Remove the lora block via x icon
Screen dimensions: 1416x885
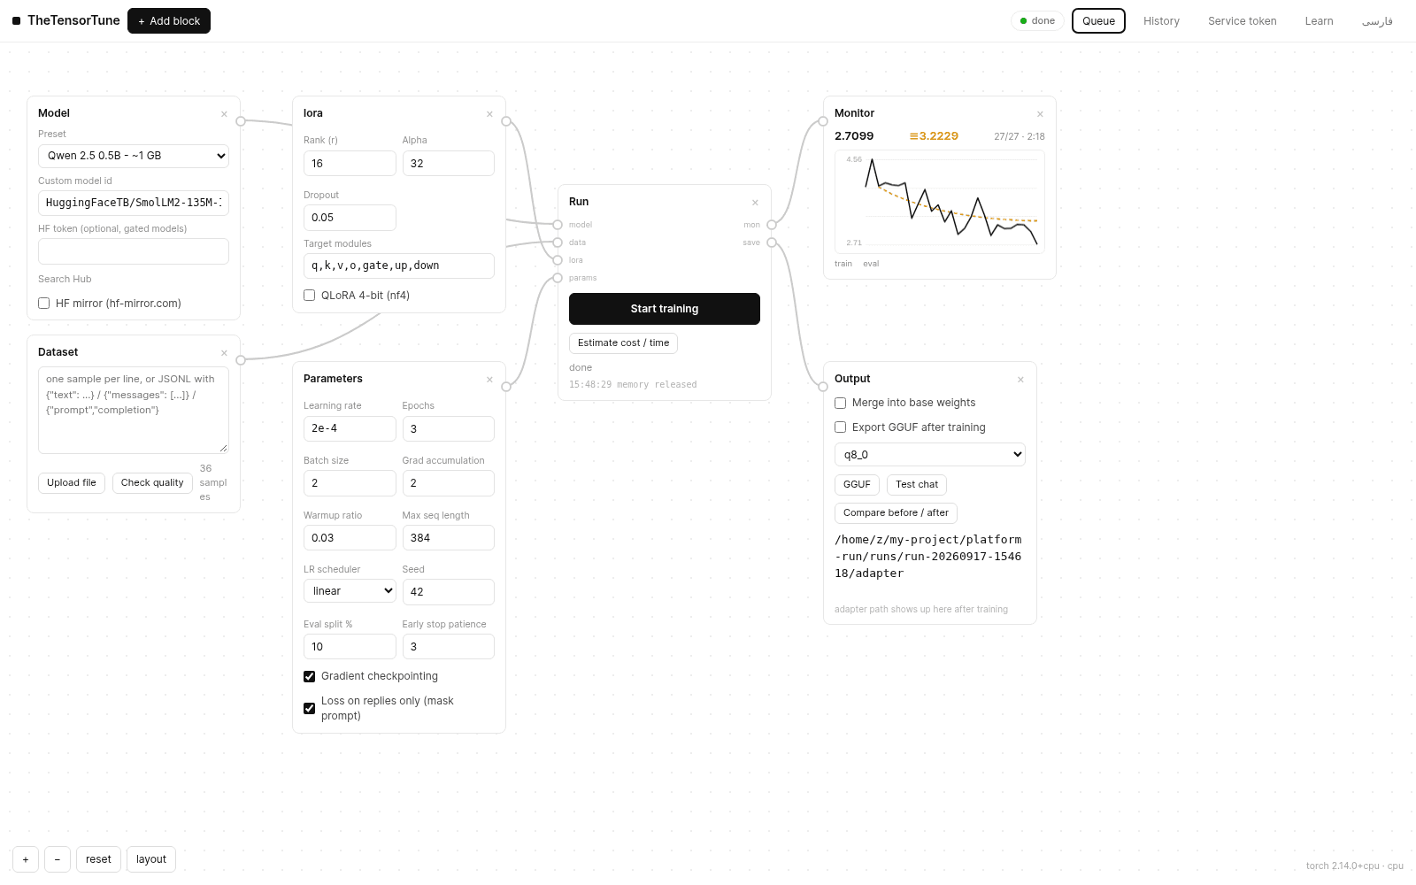tap(489, 114)
